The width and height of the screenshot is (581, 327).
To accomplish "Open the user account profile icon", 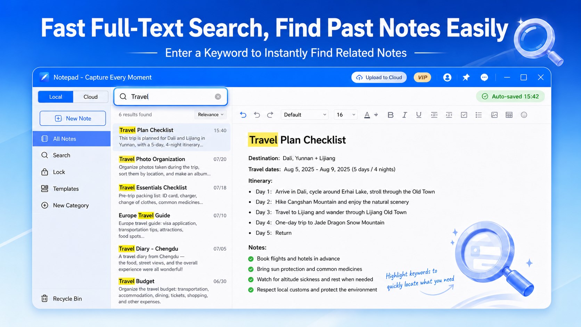I will pyautogui.click(x=447, y=77).
